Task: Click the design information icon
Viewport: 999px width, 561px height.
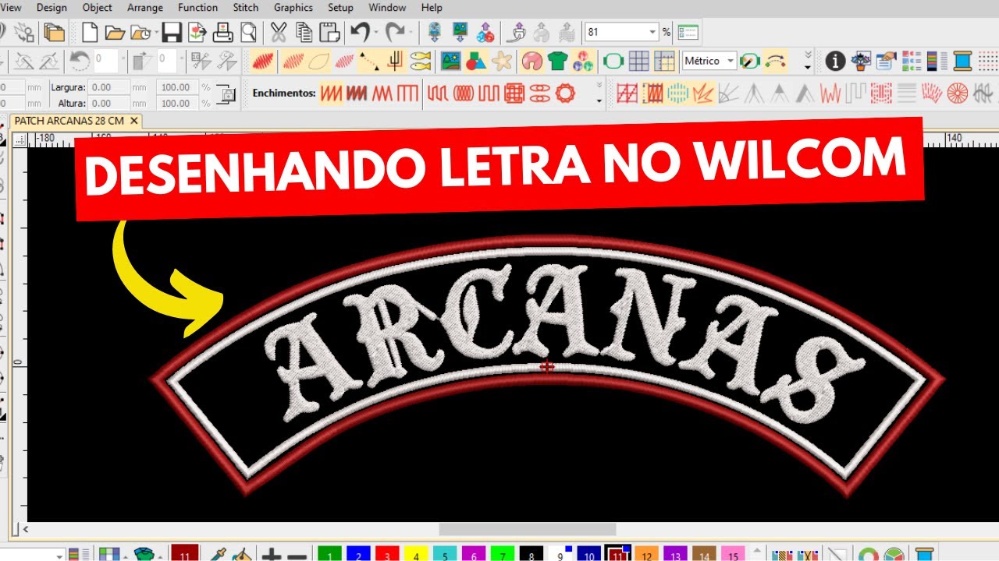Action: (836, 61)
